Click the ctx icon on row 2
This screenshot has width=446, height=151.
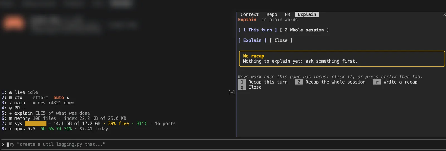pyautogui.click(x=11, y=98)
